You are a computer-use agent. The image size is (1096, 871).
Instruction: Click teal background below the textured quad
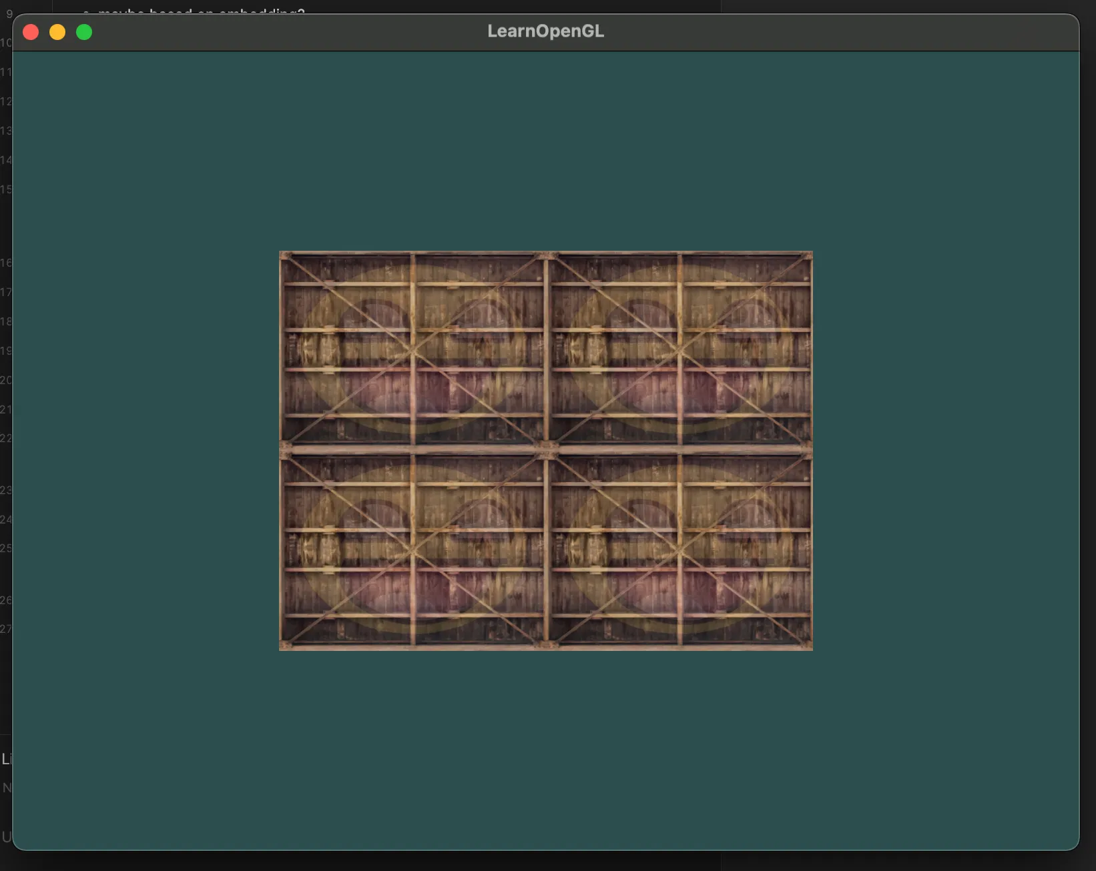click(546, 747)
